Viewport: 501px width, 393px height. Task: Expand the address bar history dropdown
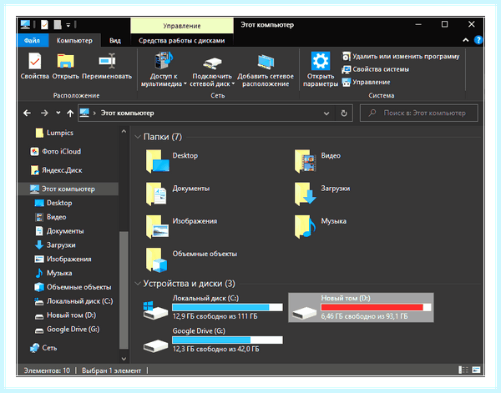tap(326, 113)
